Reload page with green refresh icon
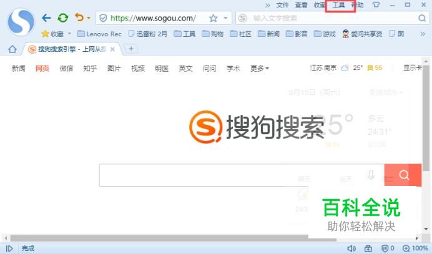Viewport: 432px width, 254px height. [63, 18]
